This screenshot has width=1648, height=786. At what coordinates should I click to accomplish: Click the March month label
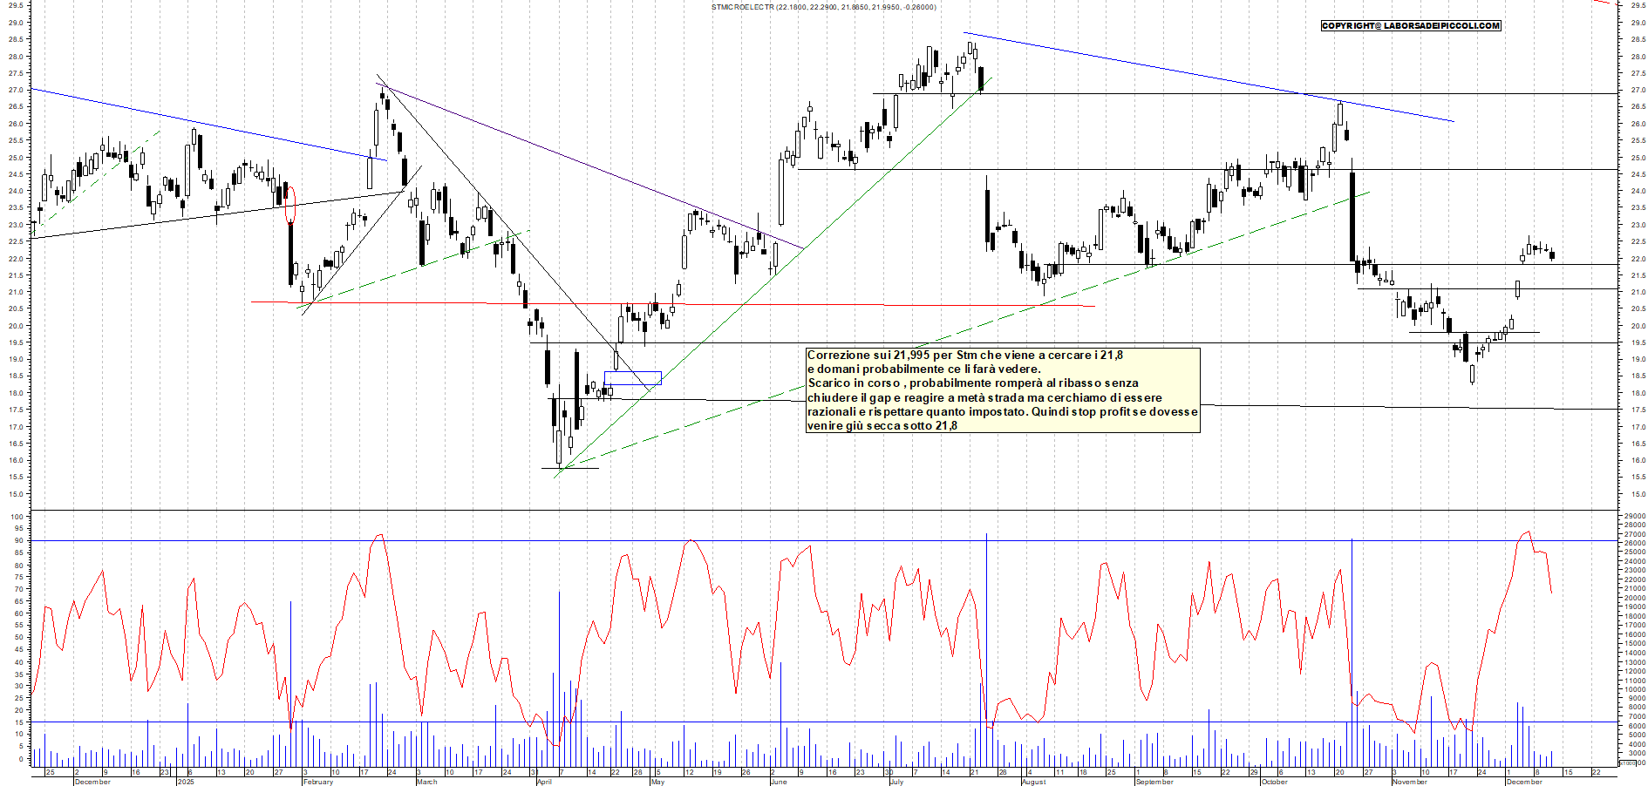pos(426,782)
